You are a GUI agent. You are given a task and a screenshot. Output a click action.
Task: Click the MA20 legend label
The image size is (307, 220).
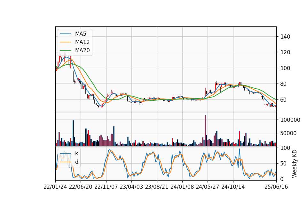(x=82, y=50)
